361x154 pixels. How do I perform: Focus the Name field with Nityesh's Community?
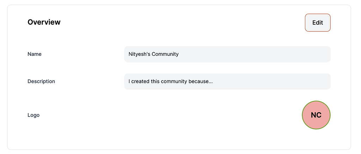click(x=227, y=54)
